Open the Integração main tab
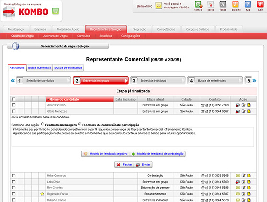 tap(139, 29)
